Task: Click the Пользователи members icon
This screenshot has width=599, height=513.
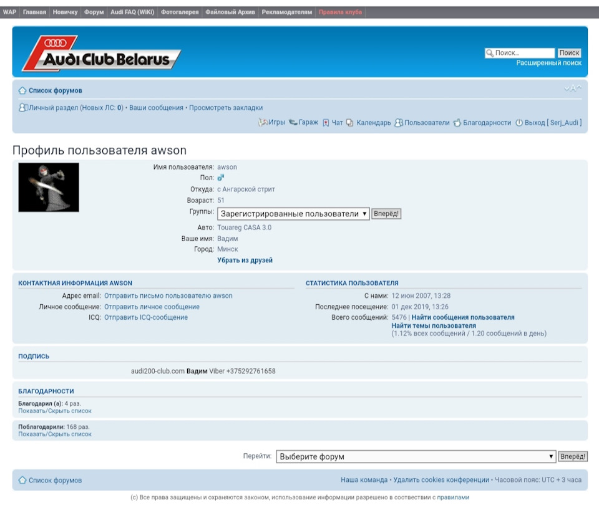Action: 399,123
